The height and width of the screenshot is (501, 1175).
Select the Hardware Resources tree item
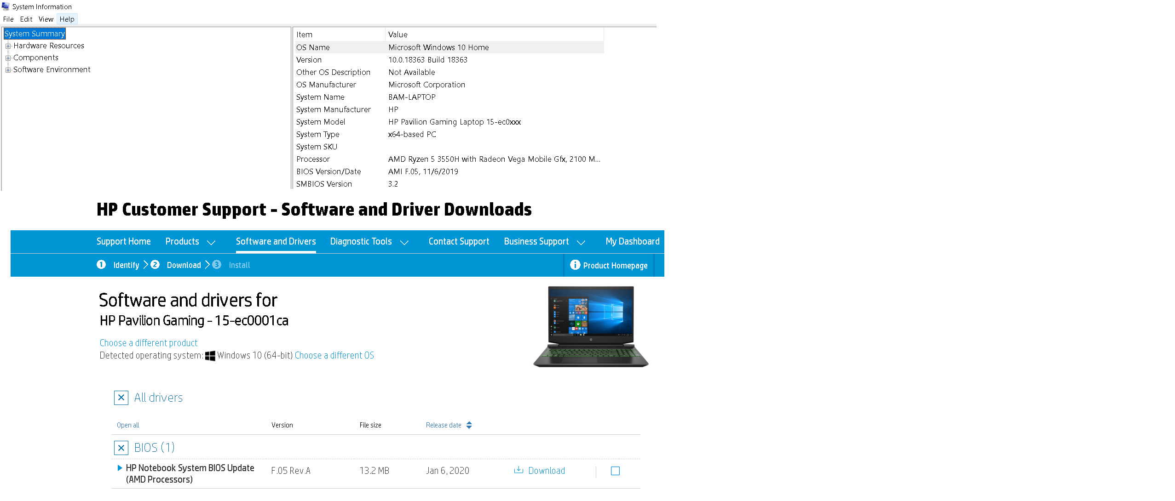49,46
